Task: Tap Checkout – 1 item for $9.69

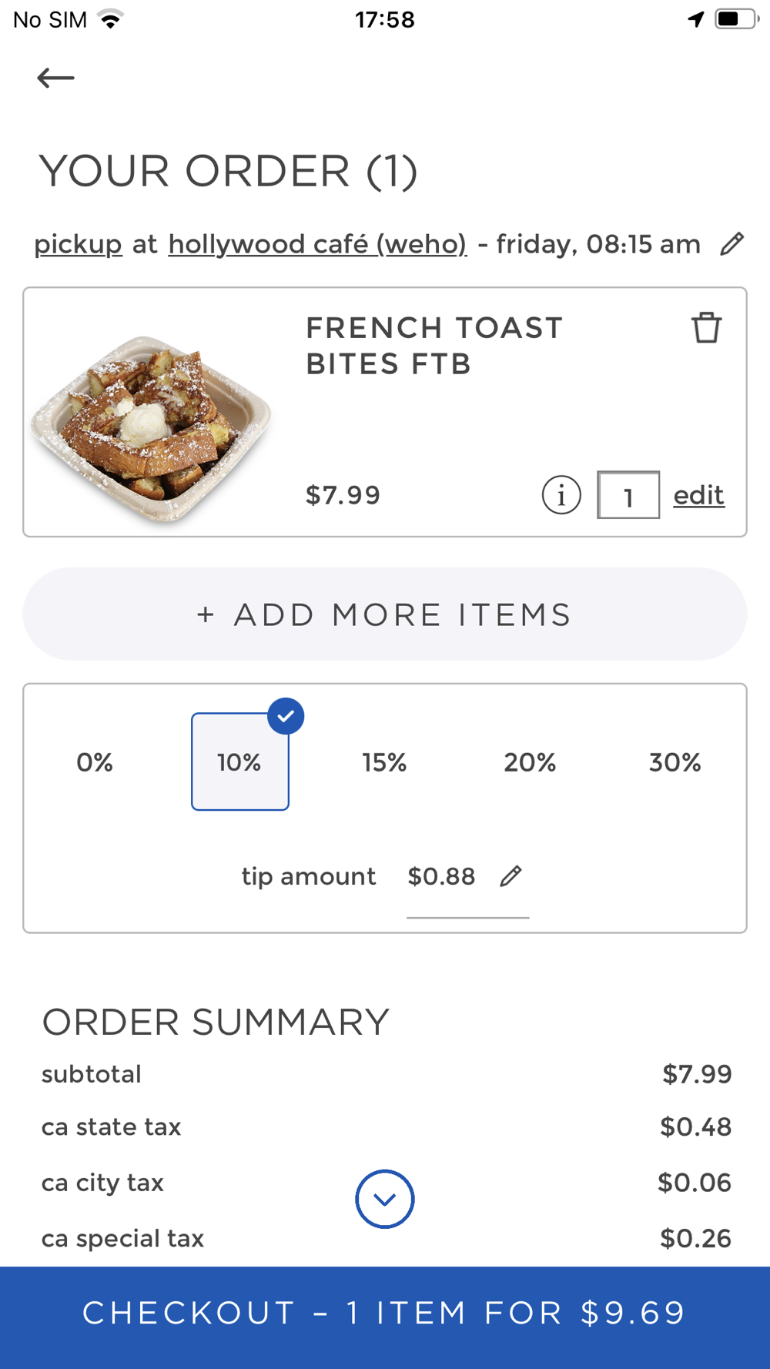Action: point(385,1313)
